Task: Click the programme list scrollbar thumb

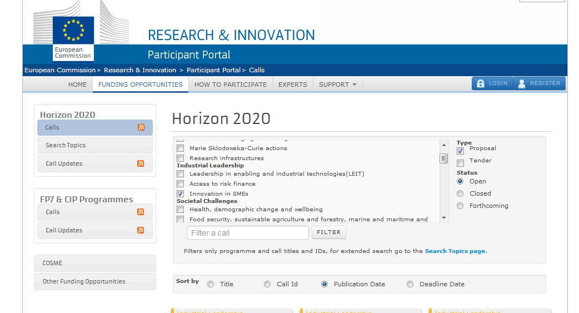Action: (444, 158)
